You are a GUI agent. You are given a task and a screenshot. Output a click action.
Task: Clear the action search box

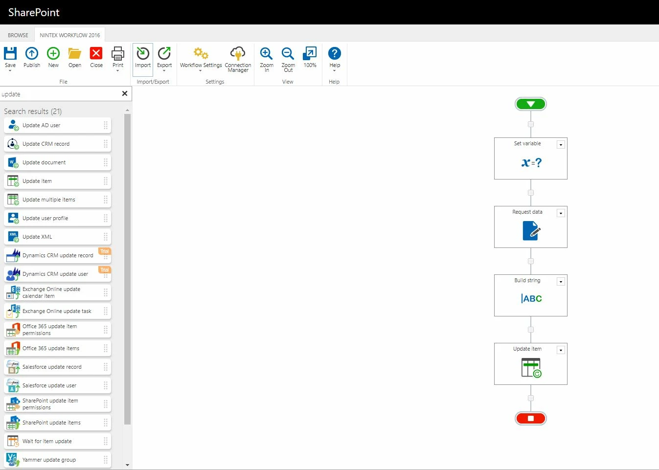pyautogui.click(x=125, y=93)
